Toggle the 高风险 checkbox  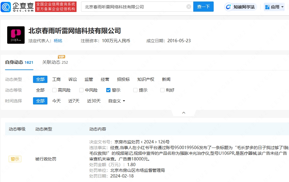point(54,90)
